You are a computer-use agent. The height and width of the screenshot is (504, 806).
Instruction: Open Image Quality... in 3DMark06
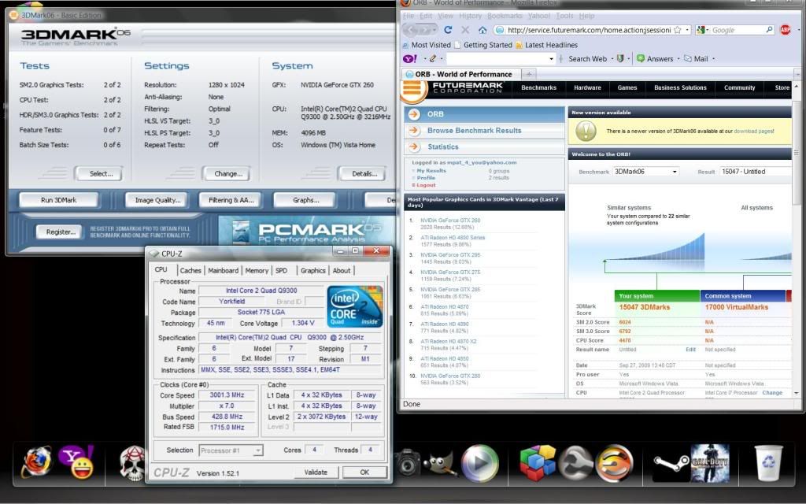pyautogui.click(x=157, y=200)
